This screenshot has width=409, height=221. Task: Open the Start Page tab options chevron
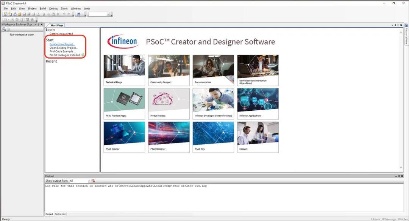point(392,25)
